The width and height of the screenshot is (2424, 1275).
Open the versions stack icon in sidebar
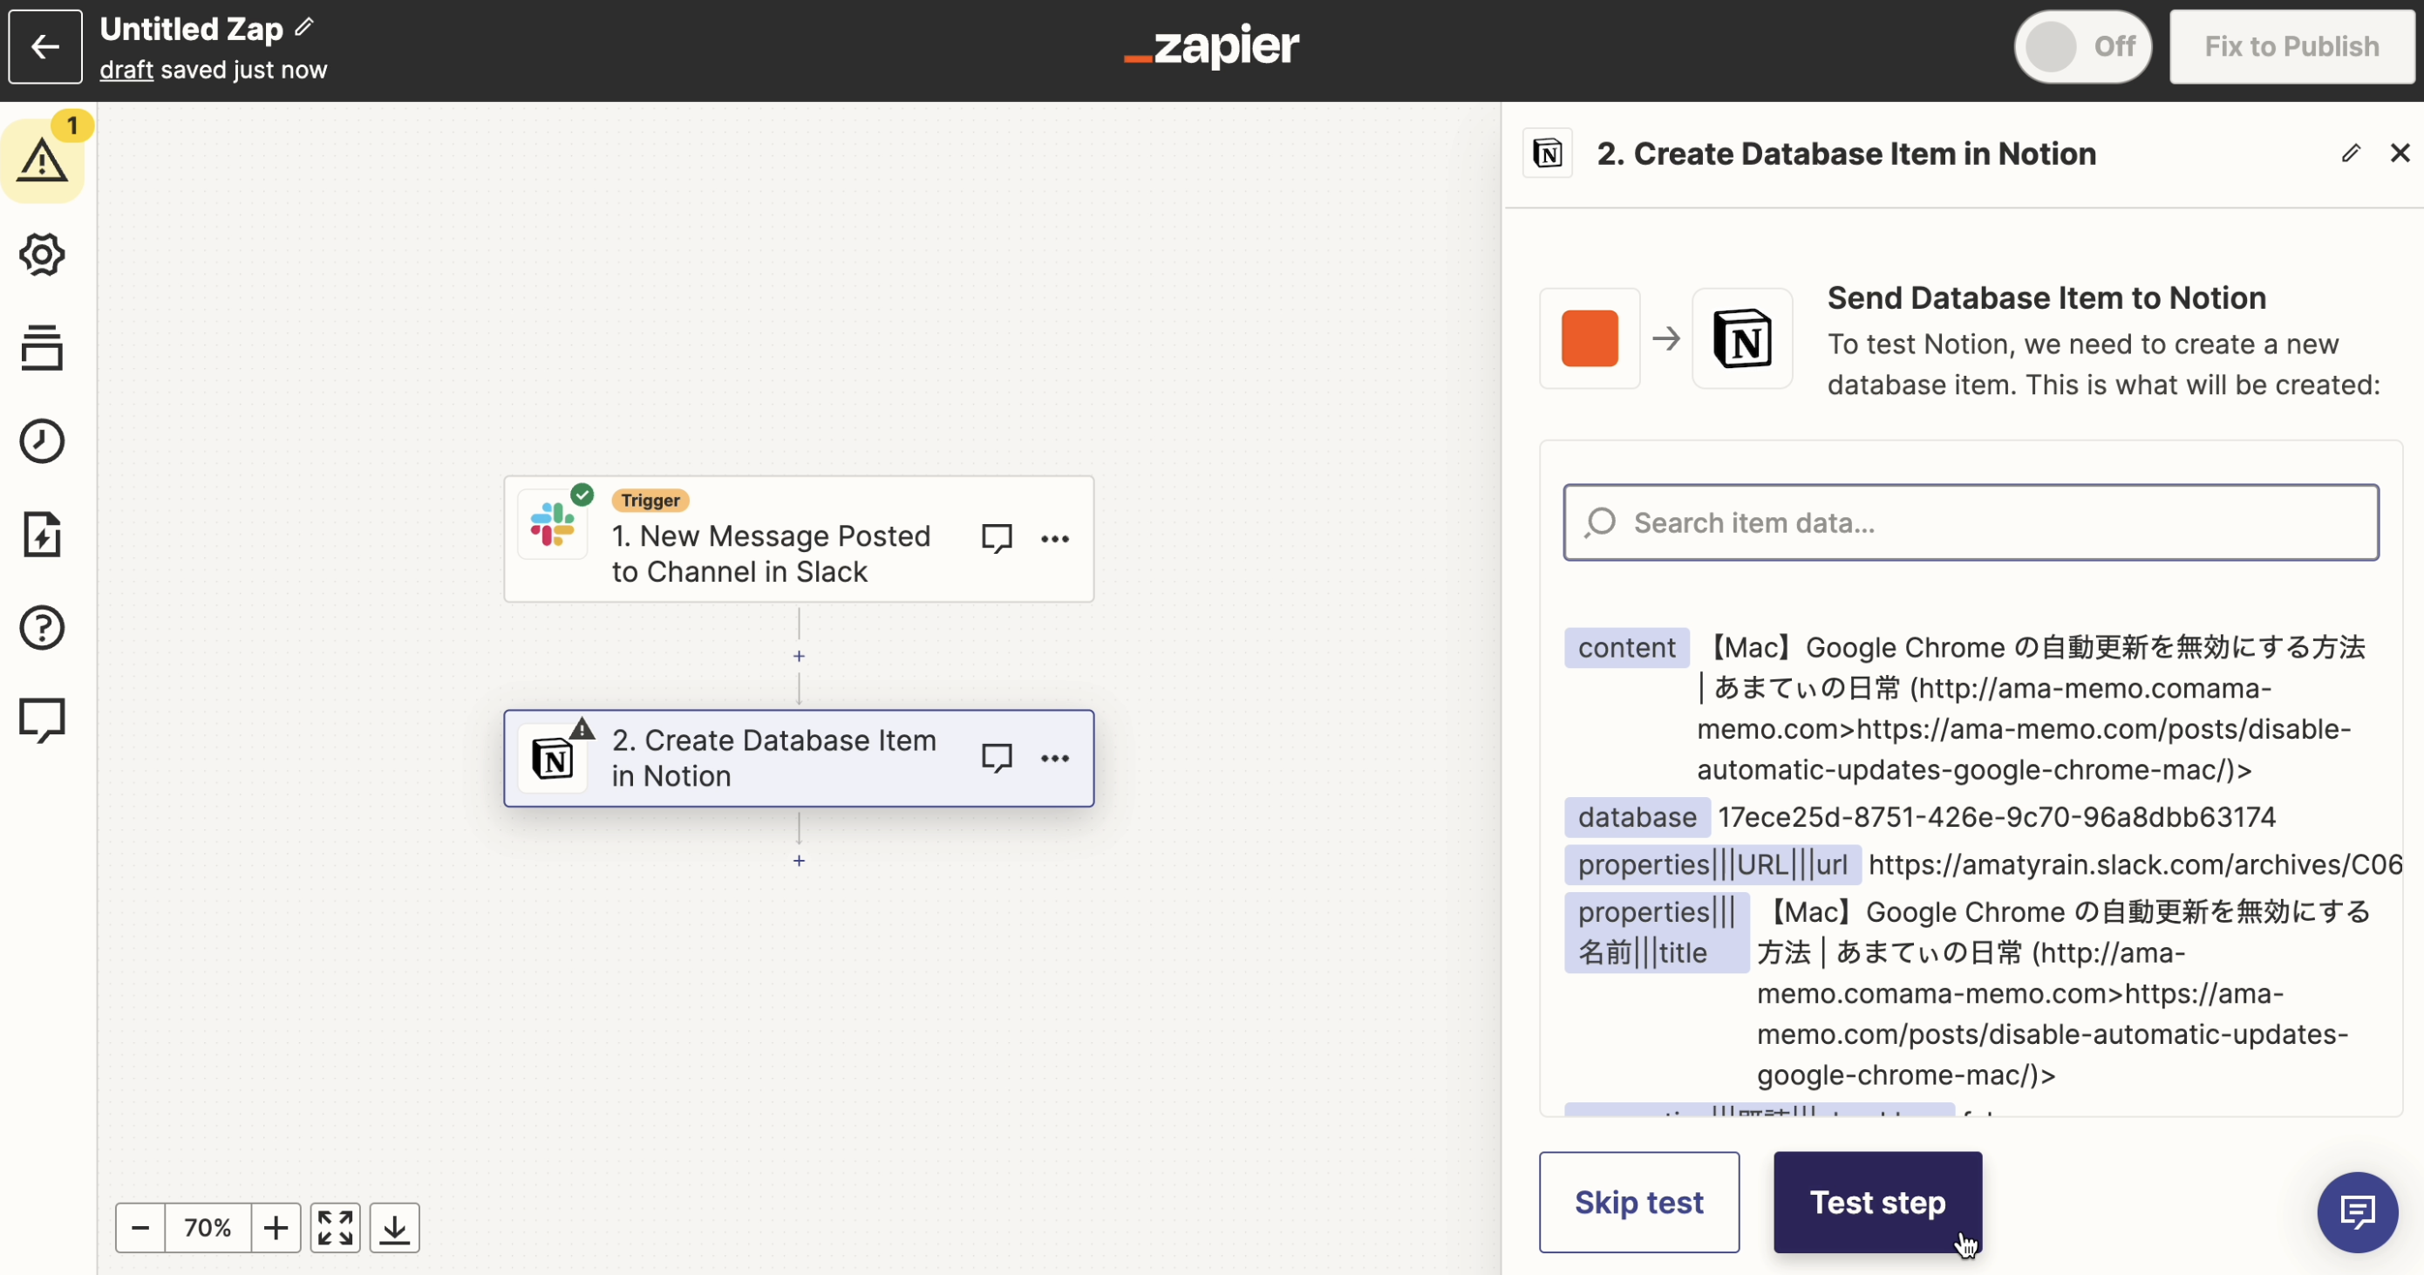point(43,348)
